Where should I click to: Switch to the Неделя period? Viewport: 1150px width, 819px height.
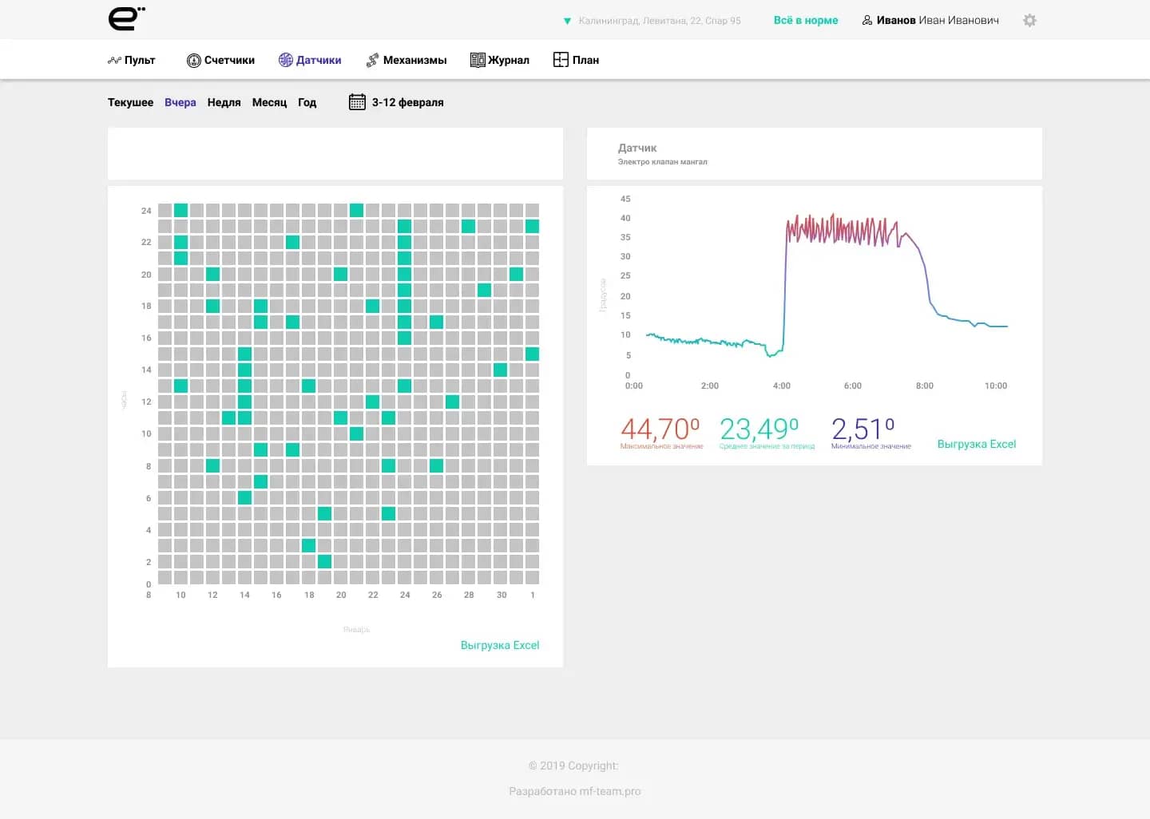pyautogui.click(x=224, y=102)
